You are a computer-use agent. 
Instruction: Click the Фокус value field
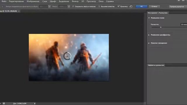[63, 6]
